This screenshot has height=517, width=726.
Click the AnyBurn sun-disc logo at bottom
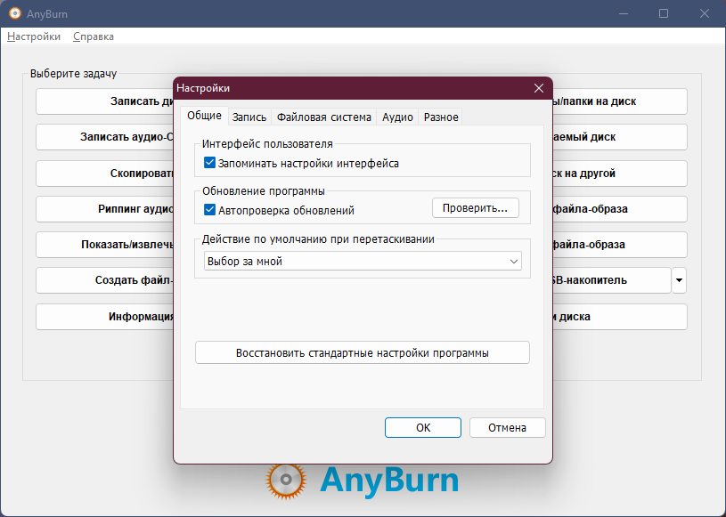(x=286, y=481)
